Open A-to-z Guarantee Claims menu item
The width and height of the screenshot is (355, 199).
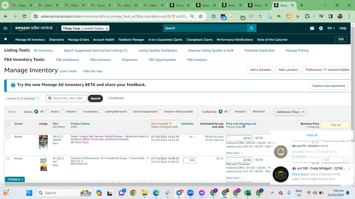tap(165, 40)
